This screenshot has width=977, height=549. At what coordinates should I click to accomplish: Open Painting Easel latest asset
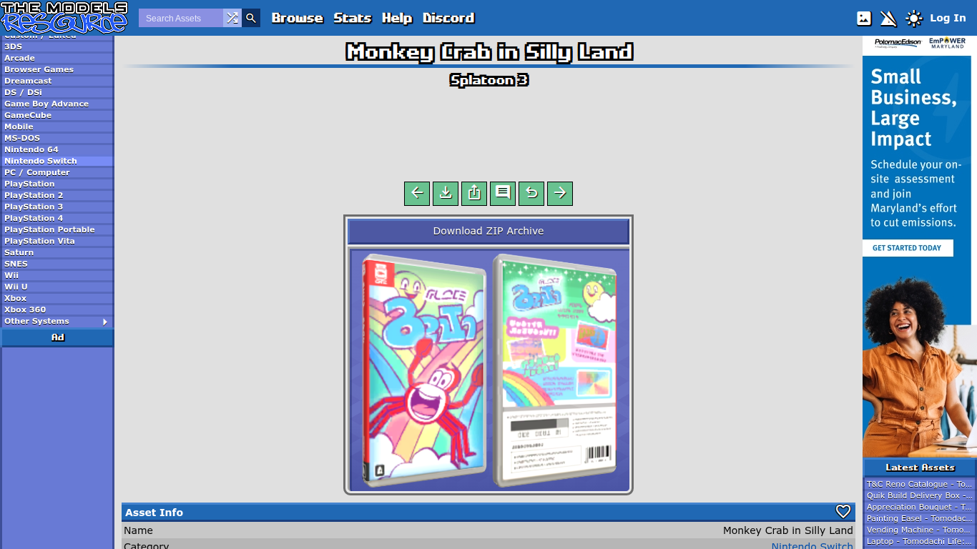[x=920, y=518]
